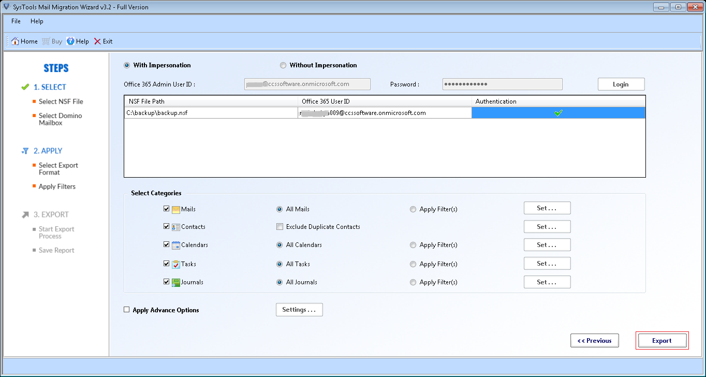Click the Office 365 User ID cell in backup.nsf row
The width and height of the screenshot is (706, 377).
point(385,113)
